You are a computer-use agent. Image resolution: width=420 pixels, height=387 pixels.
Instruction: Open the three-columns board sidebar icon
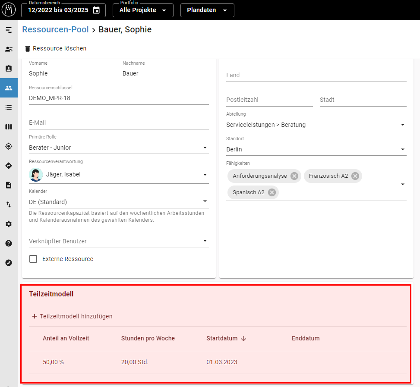tap(9, 127)
